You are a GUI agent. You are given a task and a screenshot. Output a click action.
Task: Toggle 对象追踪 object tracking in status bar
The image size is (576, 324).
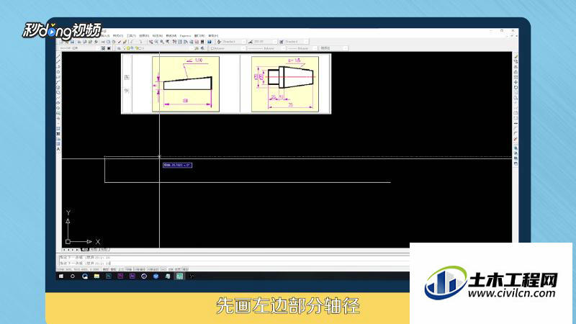coord(153,269)
